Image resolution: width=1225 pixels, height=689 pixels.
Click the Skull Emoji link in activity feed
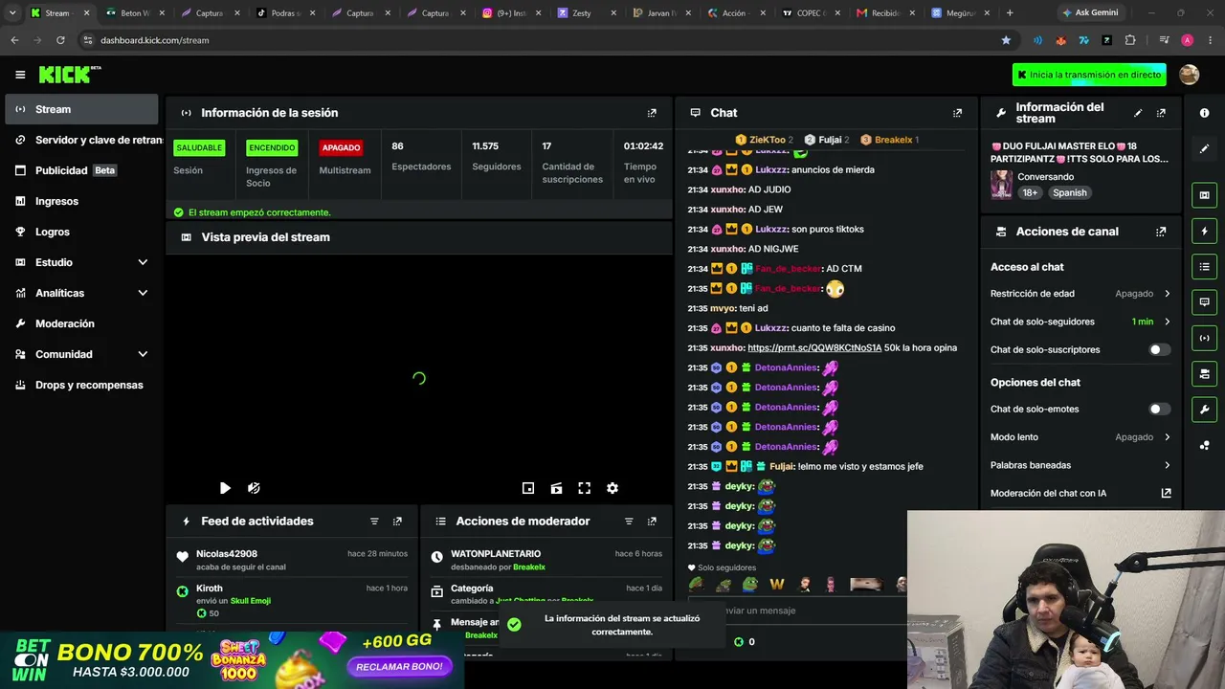[251, 601]
